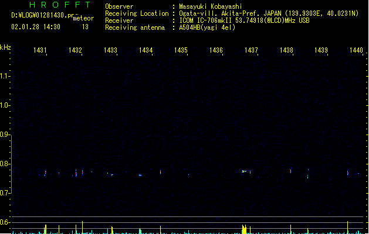The width and height of the screenshot is (369, 234).
Task: Click antenna value A504HB(yagi 4el)
Action: (207, 27)
